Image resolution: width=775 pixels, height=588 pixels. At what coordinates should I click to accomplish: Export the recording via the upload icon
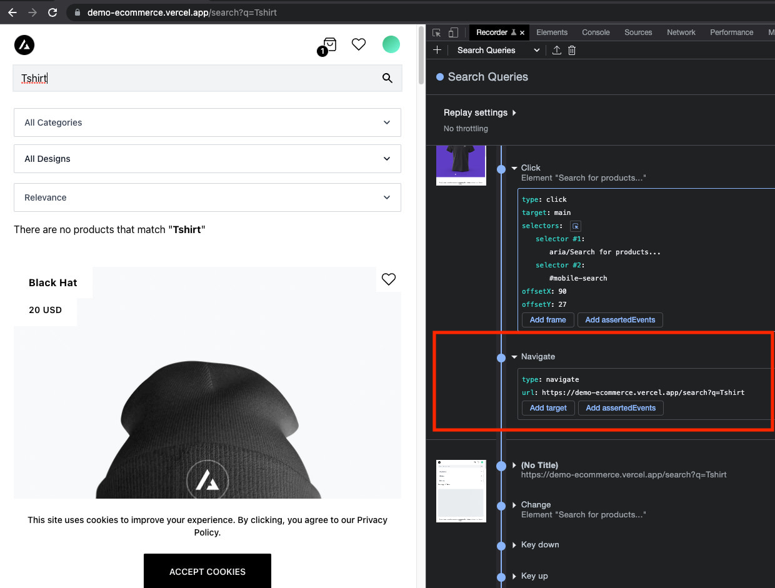(x=556, y=50)
